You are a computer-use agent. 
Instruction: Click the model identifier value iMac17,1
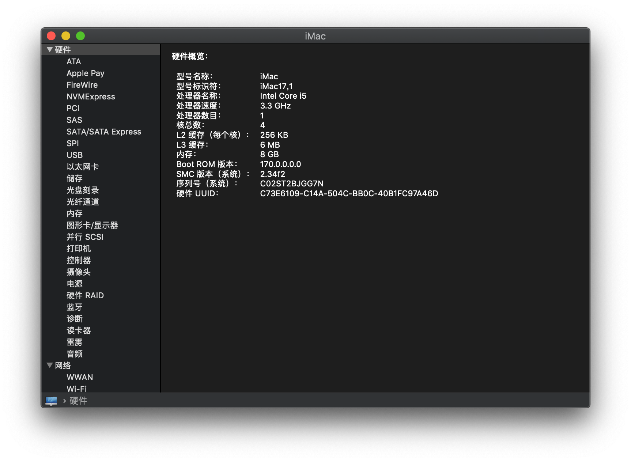click(x=276, y=86)
